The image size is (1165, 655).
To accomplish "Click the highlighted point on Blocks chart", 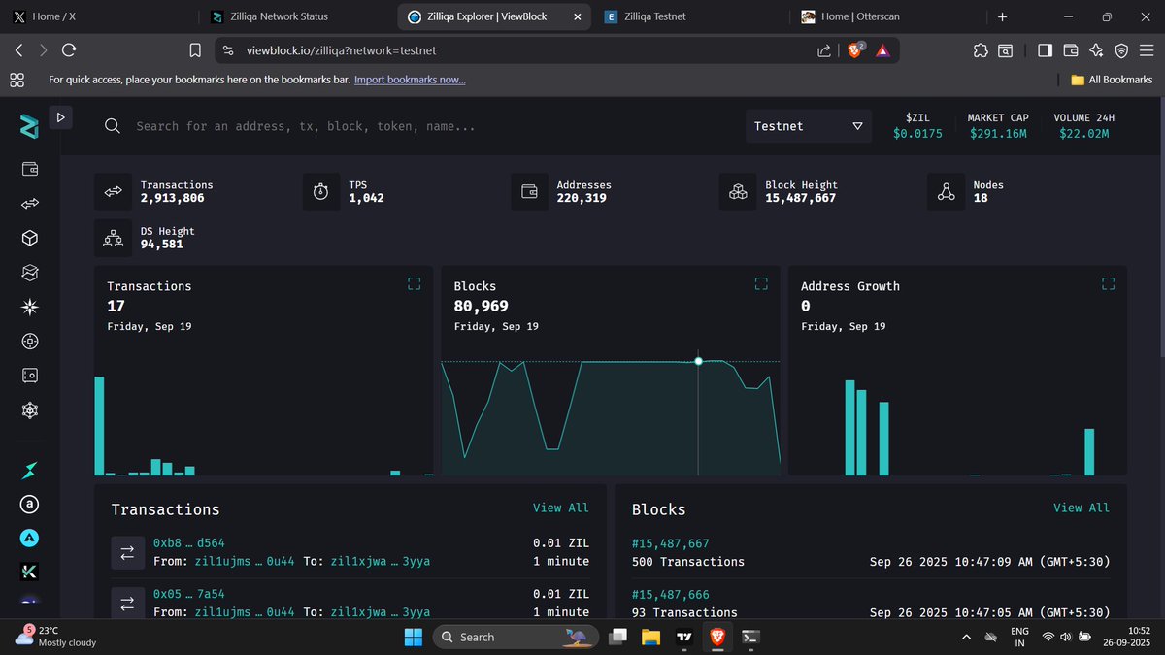I will pos(698,361).
